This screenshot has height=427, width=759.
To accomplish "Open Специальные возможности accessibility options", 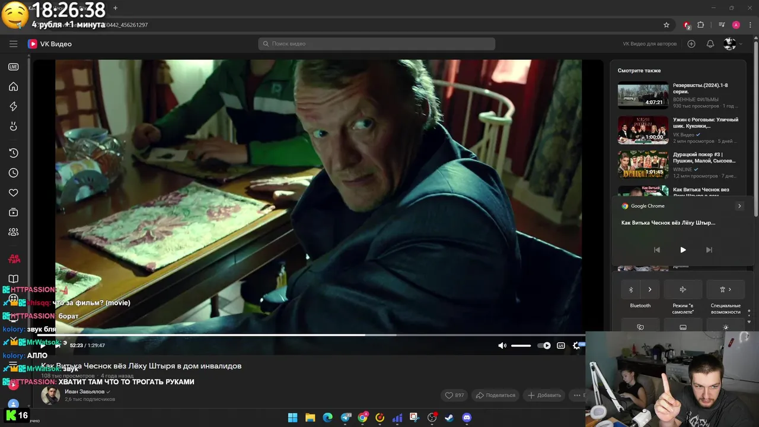I will pos(726,289).
